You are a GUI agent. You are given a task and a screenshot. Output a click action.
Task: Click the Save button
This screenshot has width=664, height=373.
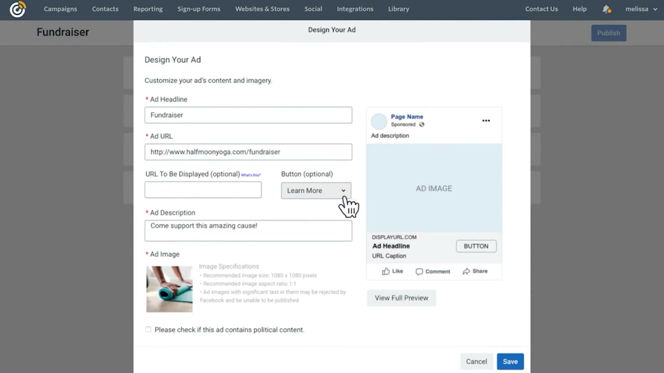pos(510,362)
